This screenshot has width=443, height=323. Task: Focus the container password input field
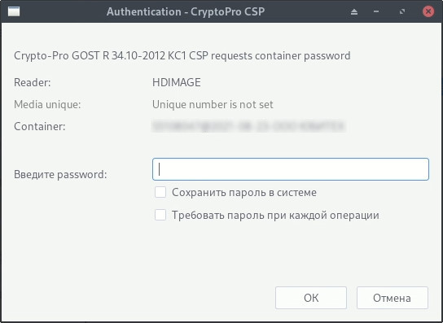(x=291, y=169)
